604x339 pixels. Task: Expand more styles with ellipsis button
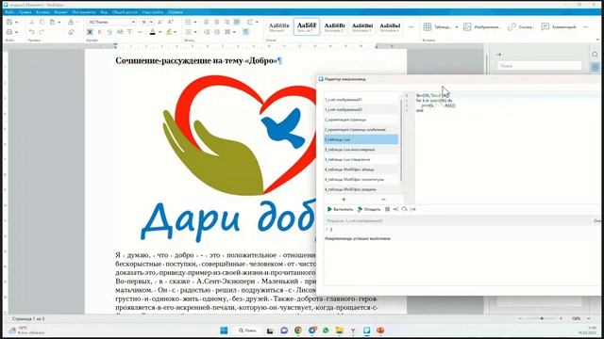pyautogui.click(x=411, y=27)
